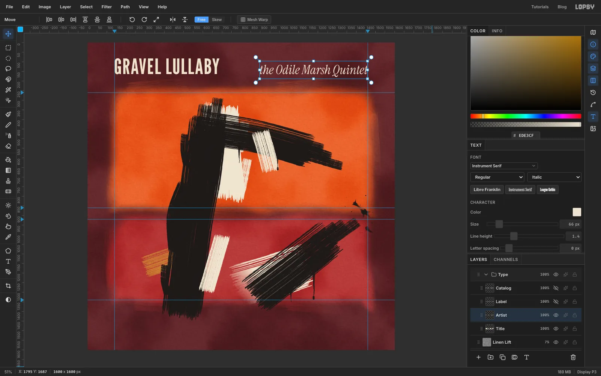Flip the layer horizontally

click(173, 20)
